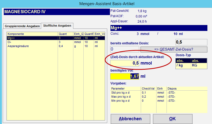Click the Mg++ heading banner
The width and height of the screenshot is (212, 124).
click(159, 28)
